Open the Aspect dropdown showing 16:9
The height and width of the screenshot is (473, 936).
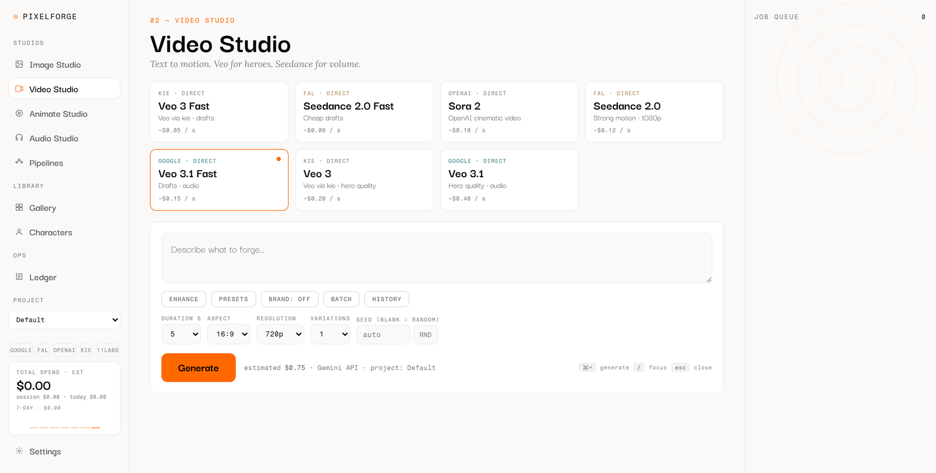pyautogui.click(x=229, y=334)
